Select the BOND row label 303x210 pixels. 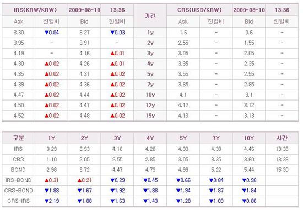pyautogui.click(x=18, y=170)
